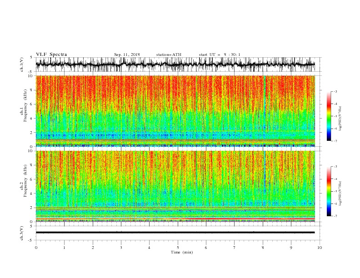Click the "ch.1(V)" waveform axis label
Viewport: 360px width, 278px height.
[x=22, y=65]
